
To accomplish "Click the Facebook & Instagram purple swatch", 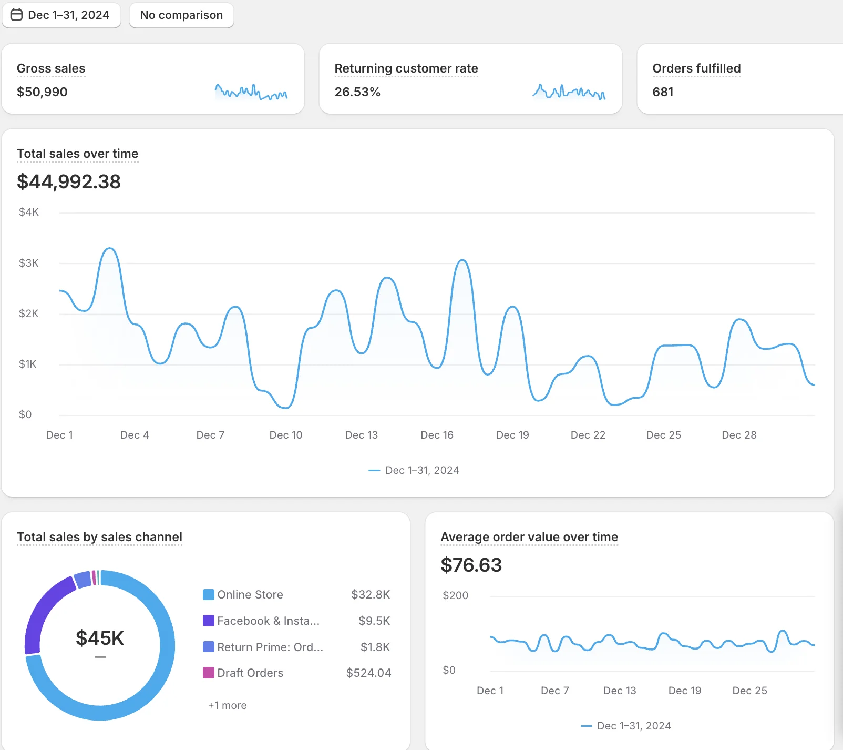I will [209, 621].
